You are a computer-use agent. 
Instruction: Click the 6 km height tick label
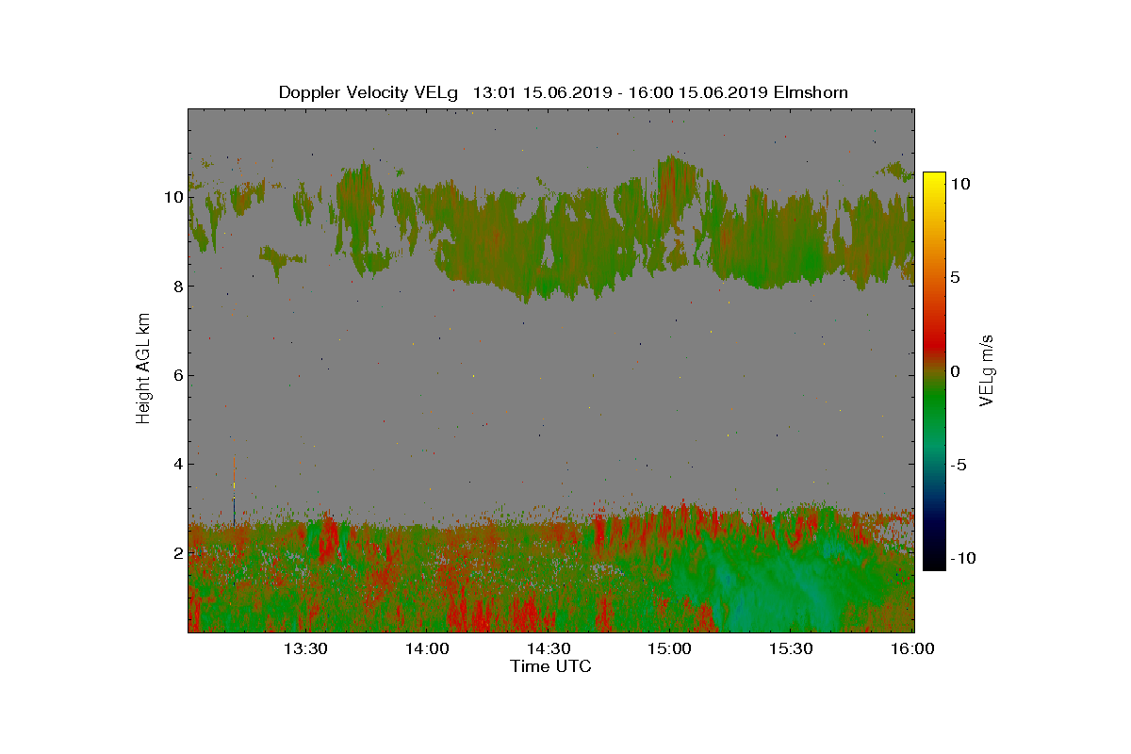[x=177, y=375]
